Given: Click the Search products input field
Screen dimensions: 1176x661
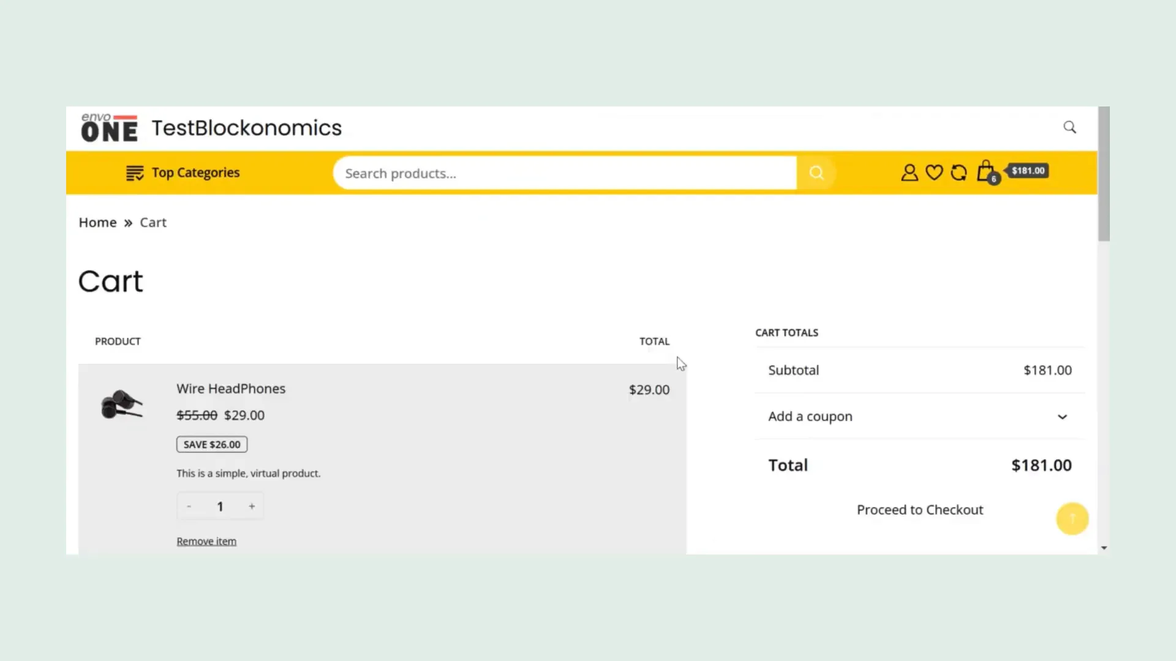Looking at the screenshot, I should click(x=565, y=174).
